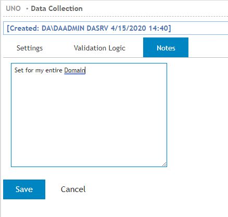Click the Save button
228x217 pixels.
point(24,189)
